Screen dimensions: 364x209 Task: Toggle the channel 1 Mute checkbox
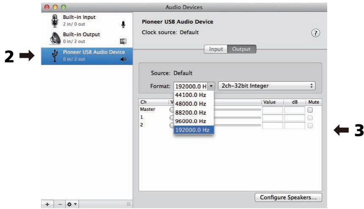[310, 118]
